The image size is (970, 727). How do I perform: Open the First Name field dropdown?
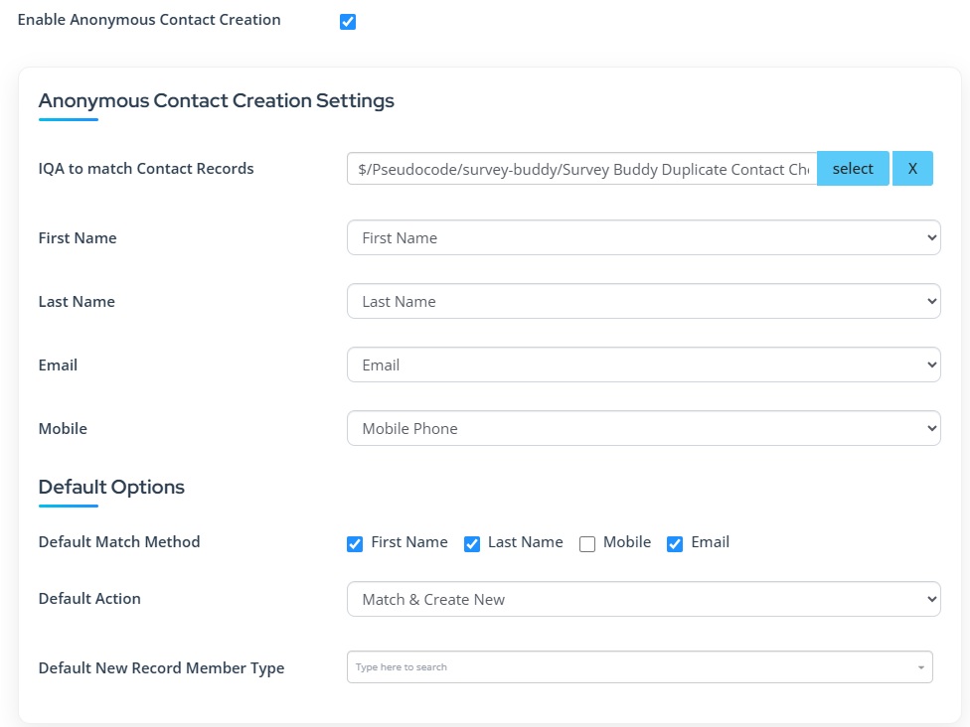pos(643,237)
